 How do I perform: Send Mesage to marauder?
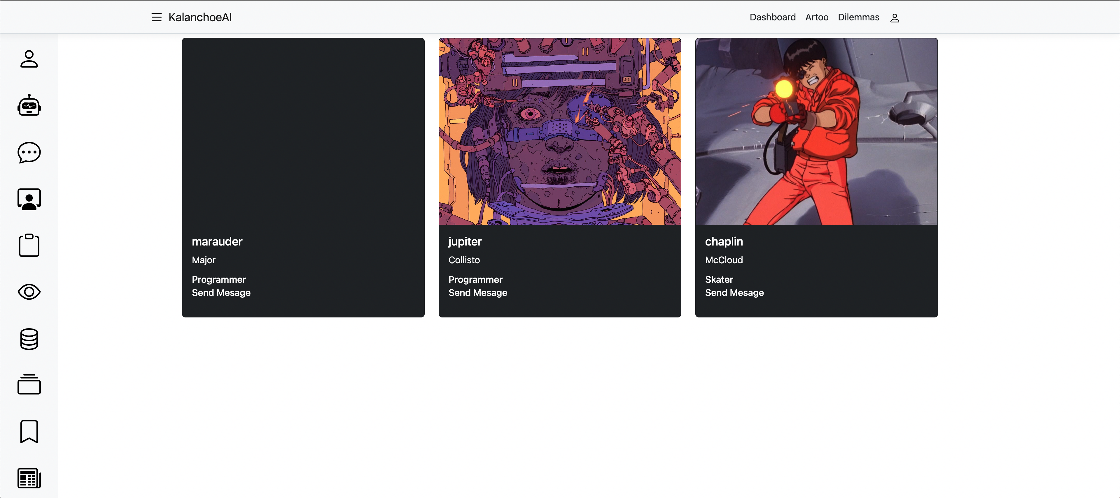click(x=221, y=293)
